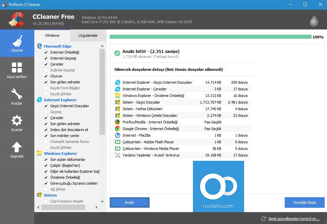Click the Analiz button

[x=129, y=202]
